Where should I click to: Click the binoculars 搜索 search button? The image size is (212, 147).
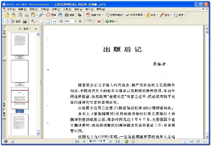tap(69, 15)
